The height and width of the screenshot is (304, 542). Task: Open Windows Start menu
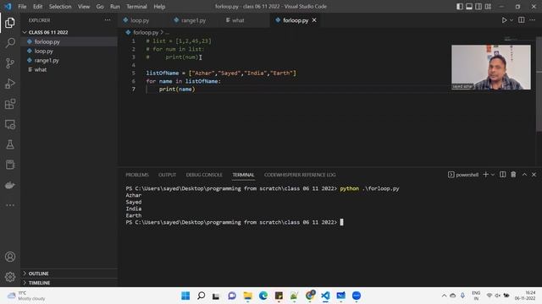tap(185, 296)
